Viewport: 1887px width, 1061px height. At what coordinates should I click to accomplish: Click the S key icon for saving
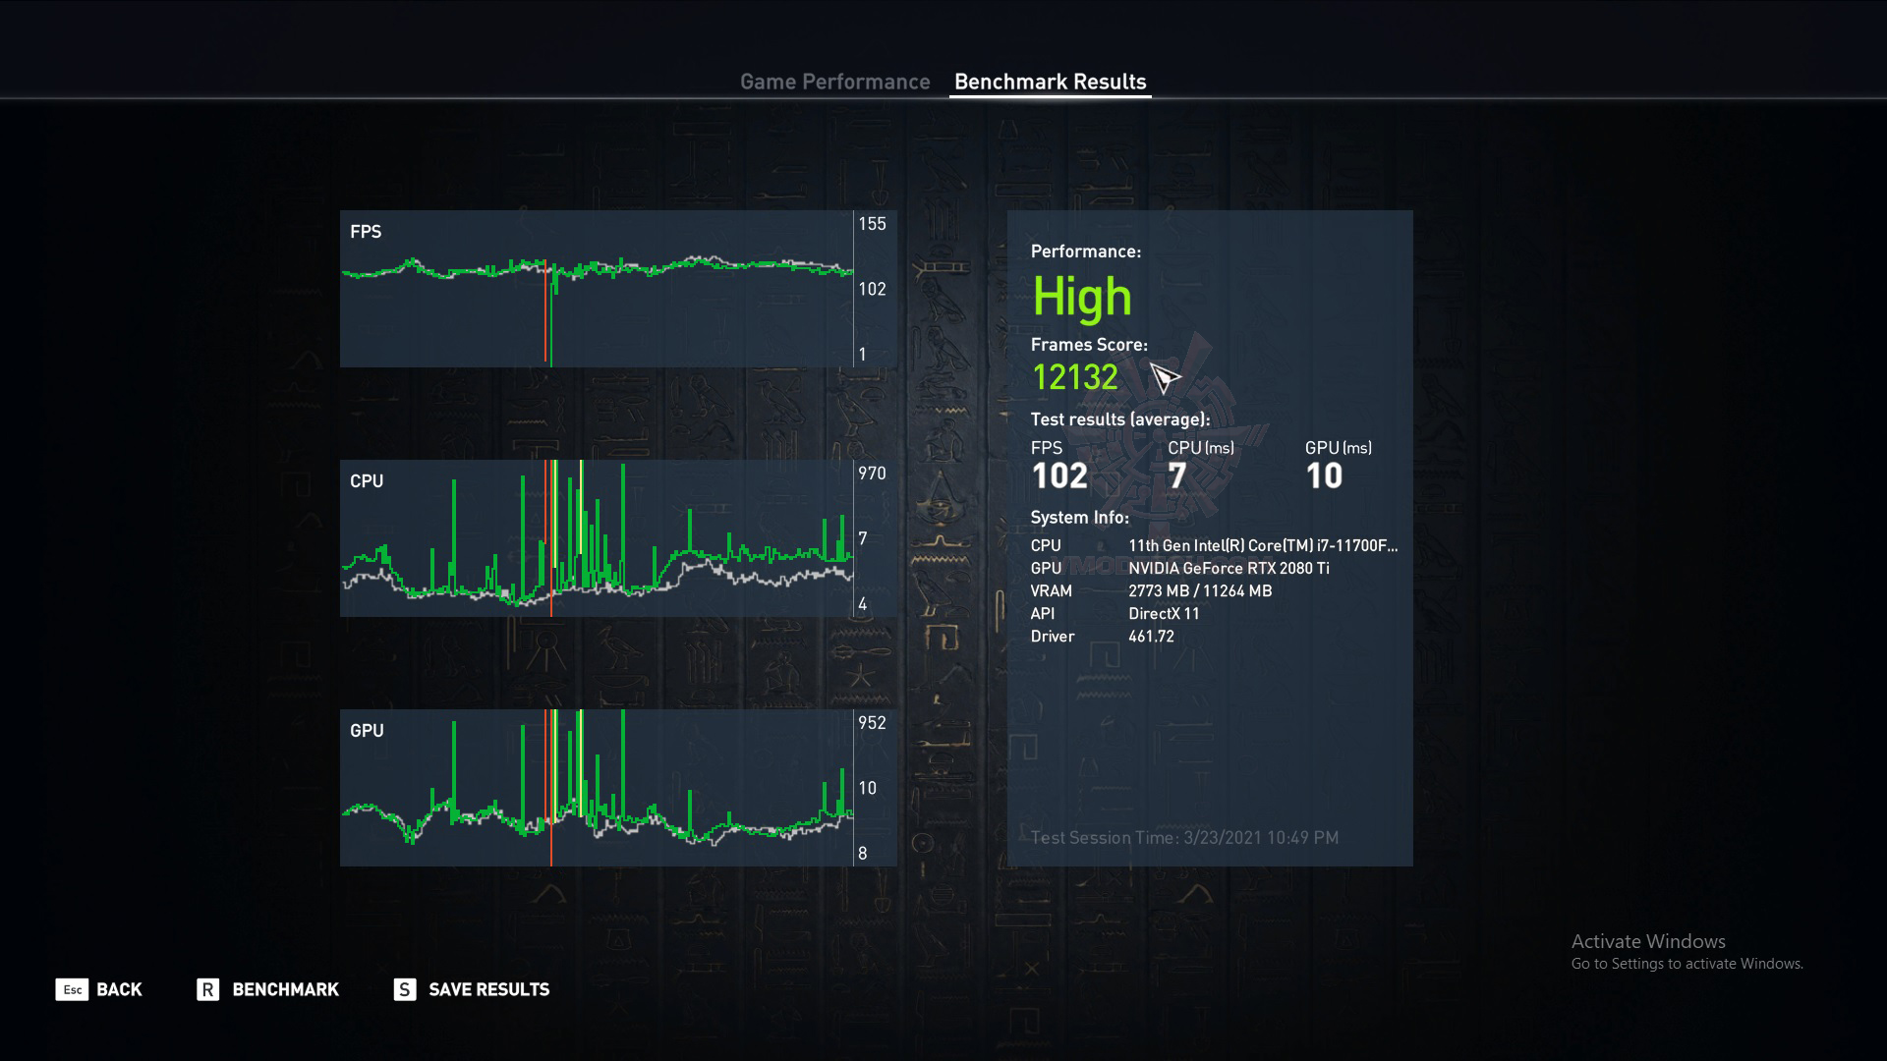click(x=404, y=989)
